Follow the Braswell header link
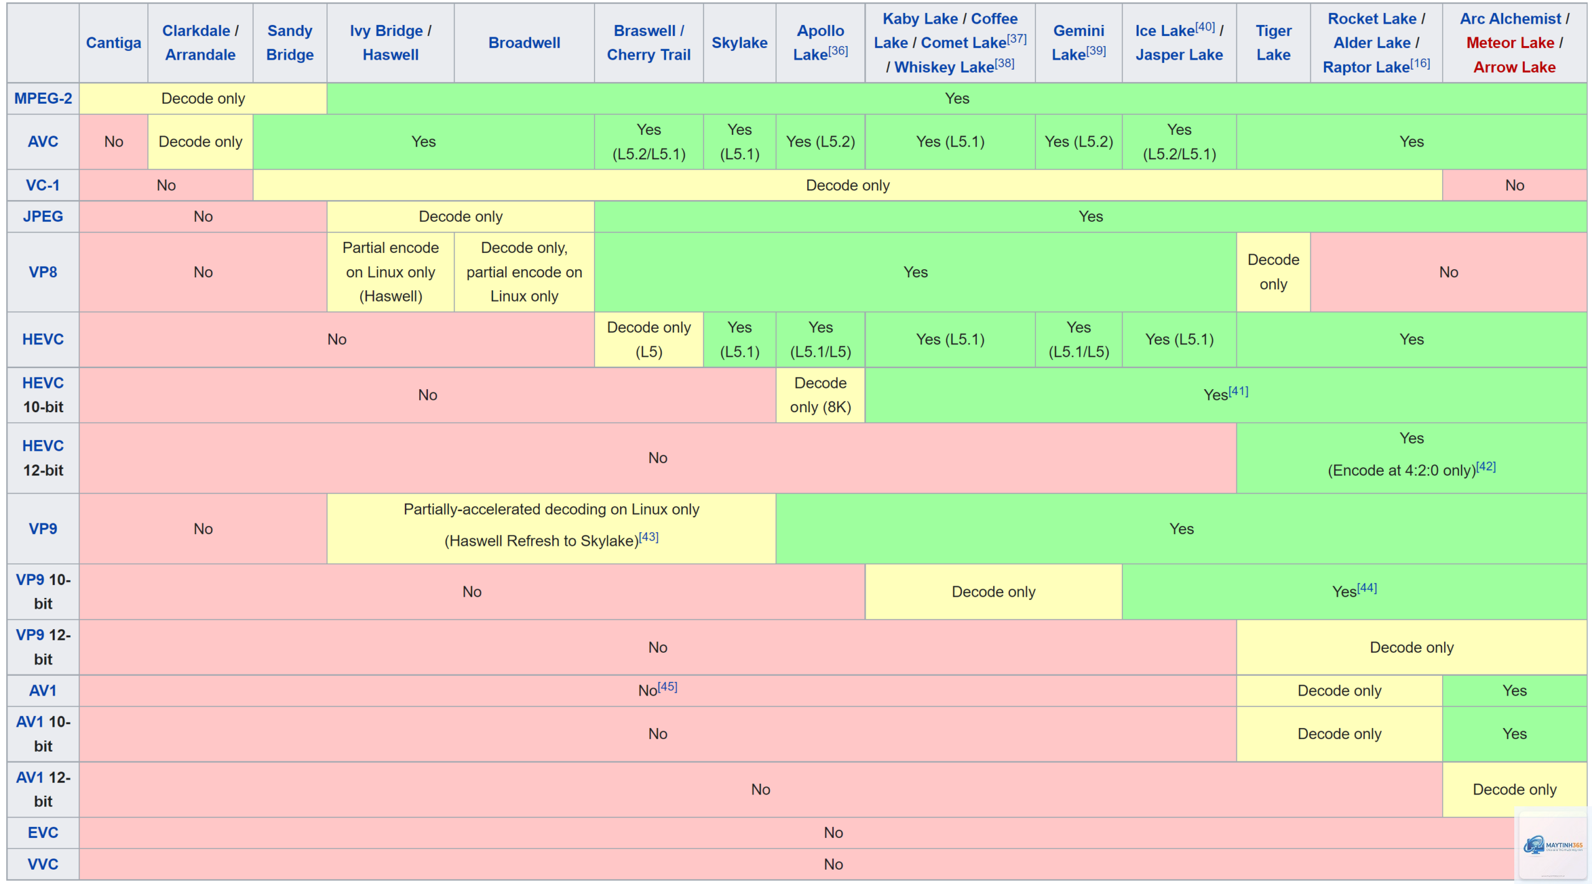Viewport: 1592px width, 884px height. 644,30
